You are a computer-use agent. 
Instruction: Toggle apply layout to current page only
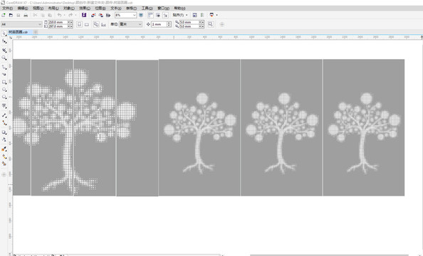pos(103,24)
